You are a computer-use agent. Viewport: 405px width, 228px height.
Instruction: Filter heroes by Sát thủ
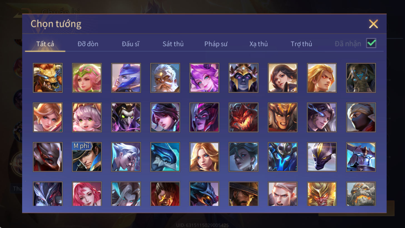(173, 44)
